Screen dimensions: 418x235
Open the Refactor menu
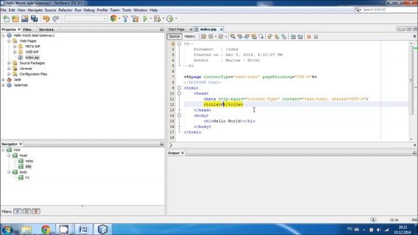point(65,10)
